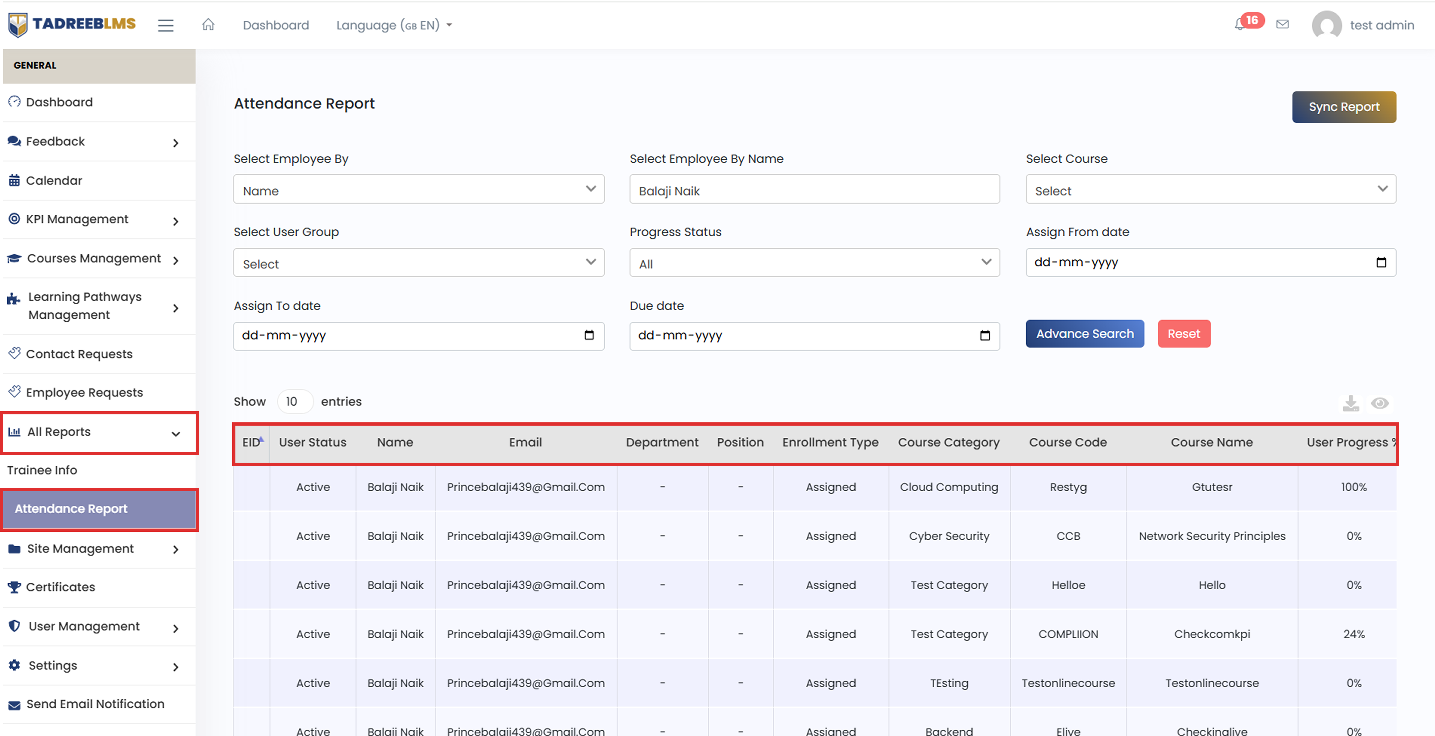Viewport: 1435px width, 736px height.
Task: Open Select Employee By dropdown
Action: click(418, 190)
